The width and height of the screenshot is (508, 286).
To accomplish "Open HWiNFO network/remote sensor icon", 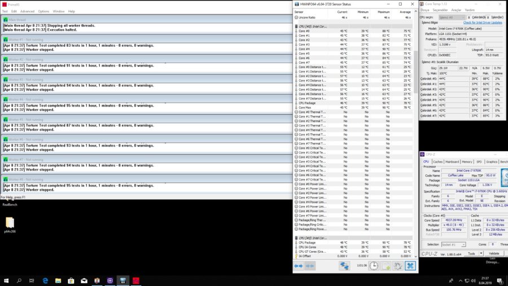I will point(344,266).
